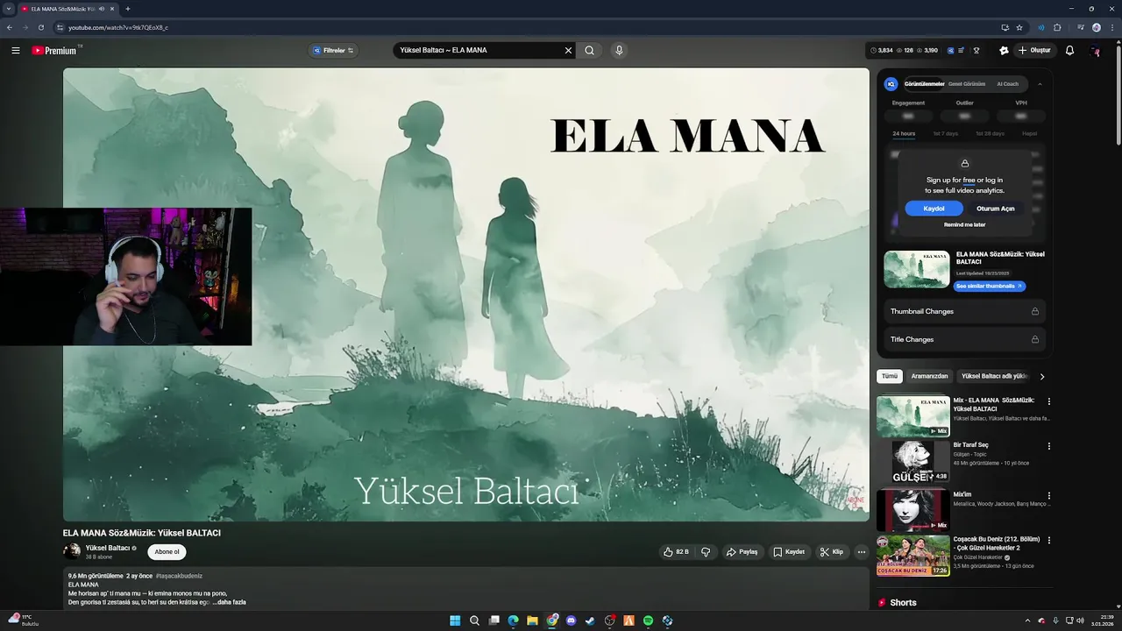Clear the search box text
Image resolution: width=1122 pixels, height=631 pixels.
pos(568,51)
